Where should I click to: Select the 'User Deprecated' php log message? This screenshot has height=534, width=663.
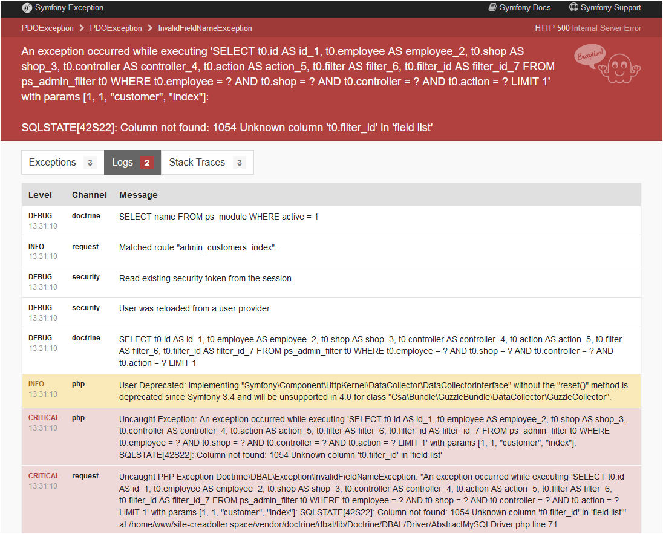pyautogui.click(x=373, y=391)
